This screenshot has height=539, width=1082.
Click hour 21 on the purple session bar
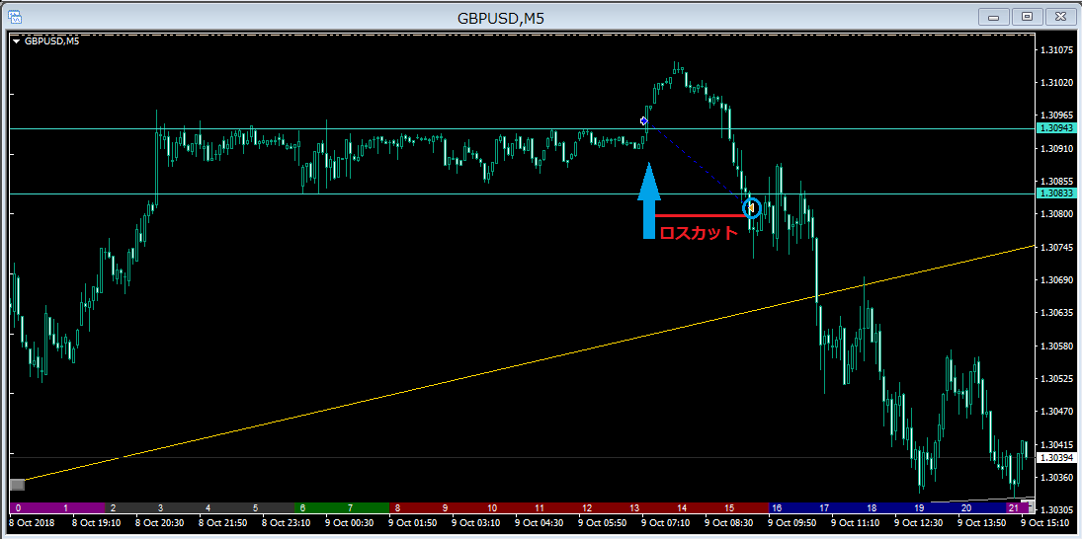(1013, 508)
